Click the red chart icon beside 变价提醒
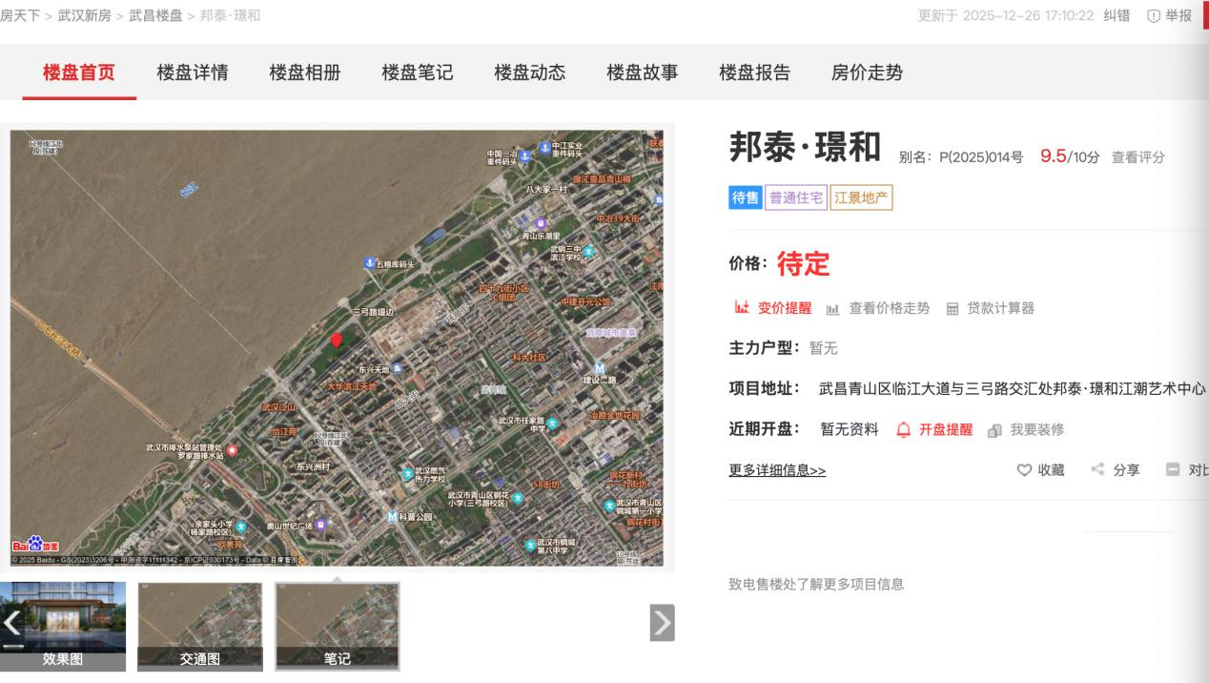 [740, 307]
